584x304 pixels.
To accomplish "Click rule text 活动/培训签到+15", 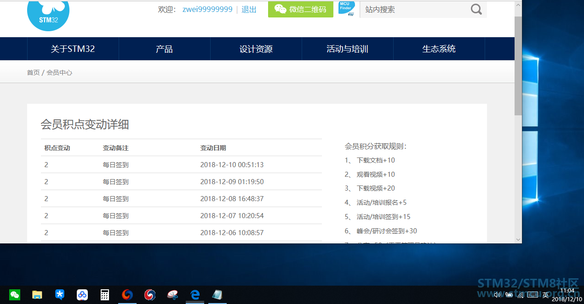I will [x=384, y=217].
